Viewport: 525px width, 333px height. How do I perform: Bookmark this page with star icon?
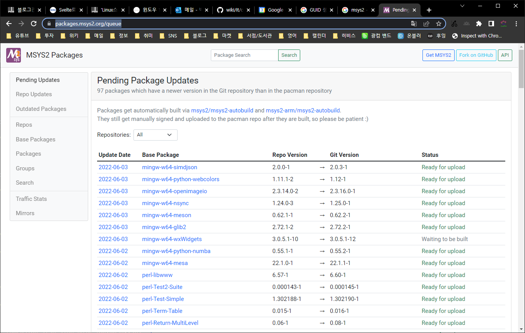click(439, 24)
